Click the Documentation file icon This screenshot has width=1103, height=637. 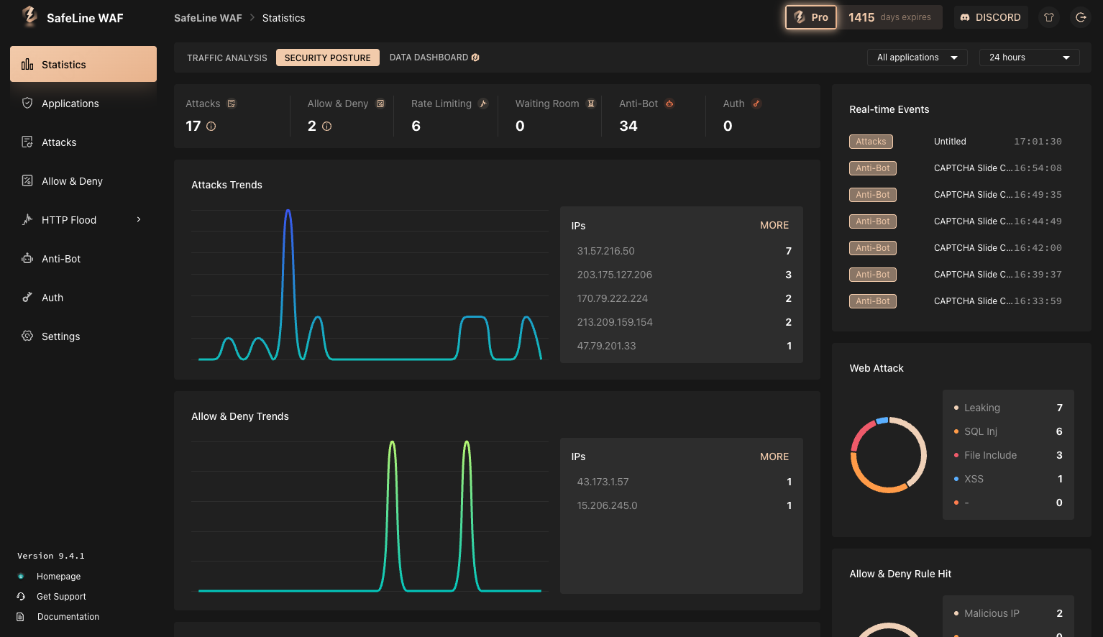coord(21,617)
